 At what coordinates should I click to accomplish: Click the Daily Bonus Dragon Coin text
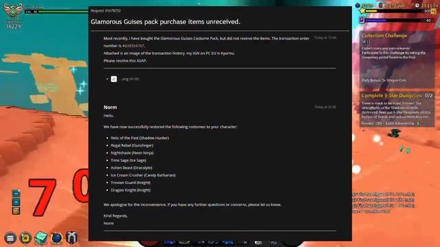pos(384,80)
